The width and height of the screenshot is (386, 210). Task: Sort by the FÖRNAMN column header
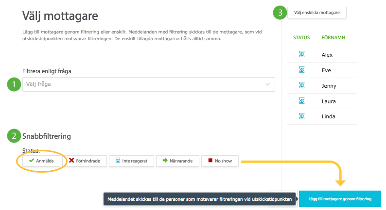[333, 37]
